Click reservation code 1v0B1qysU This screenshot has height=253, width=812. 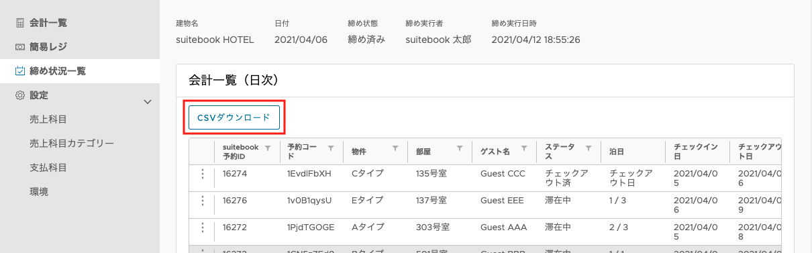pos(309,200)
